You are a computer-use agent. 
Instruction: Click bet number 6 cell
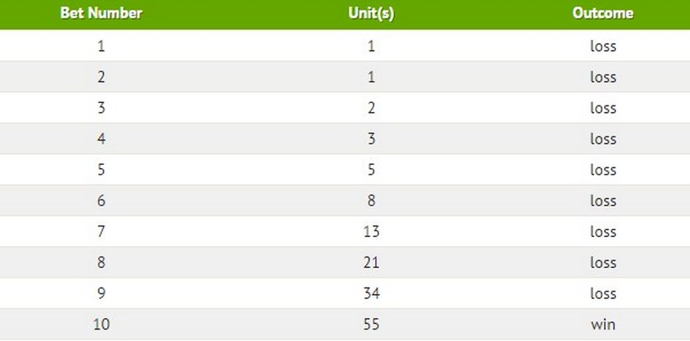pos(101,201)
